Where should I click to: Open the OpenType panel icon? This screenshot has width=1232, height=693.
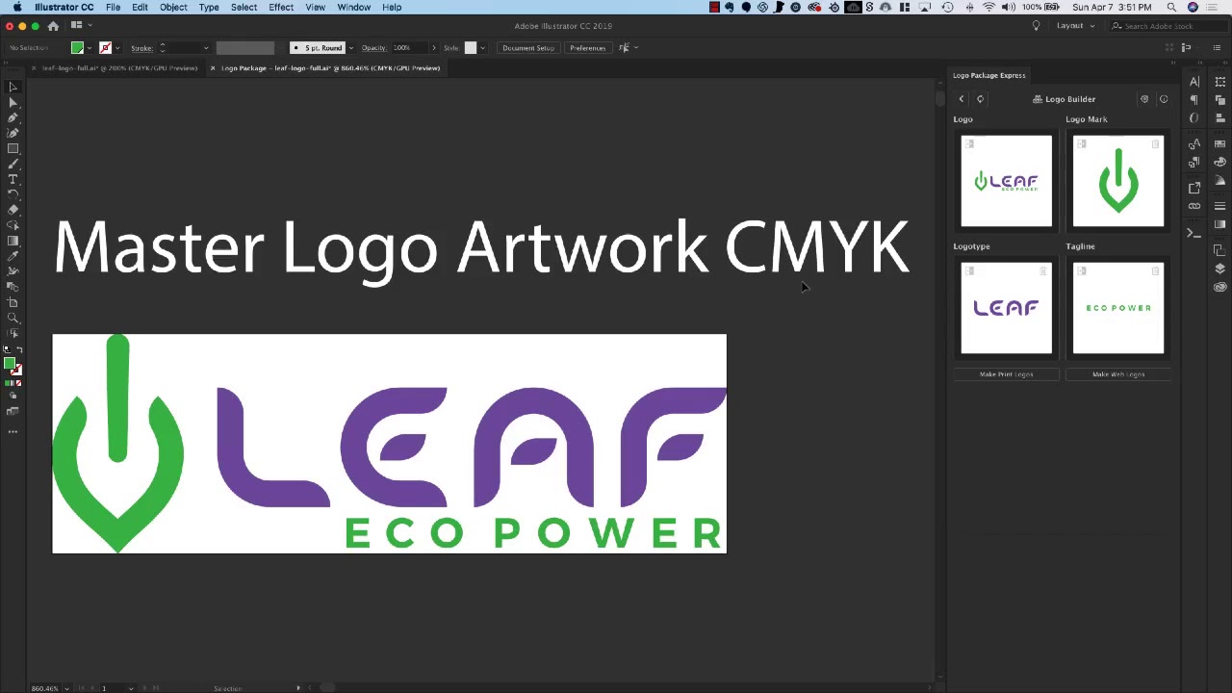click(x=1194, y=118)
